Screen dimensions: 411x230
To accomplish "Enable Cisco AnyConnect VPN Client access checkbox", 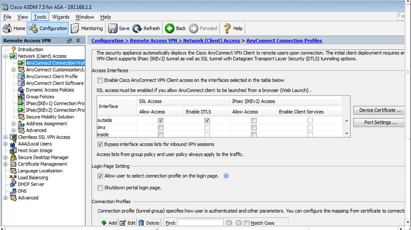I will 100,80.
